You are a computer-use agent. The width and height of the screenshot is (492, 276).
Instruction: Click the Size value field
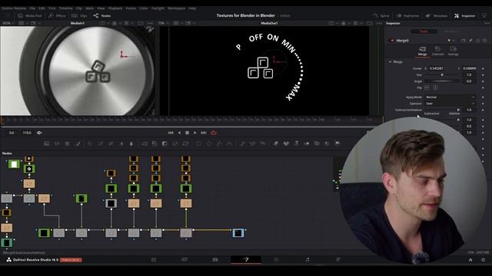click(x=470, y=75)
